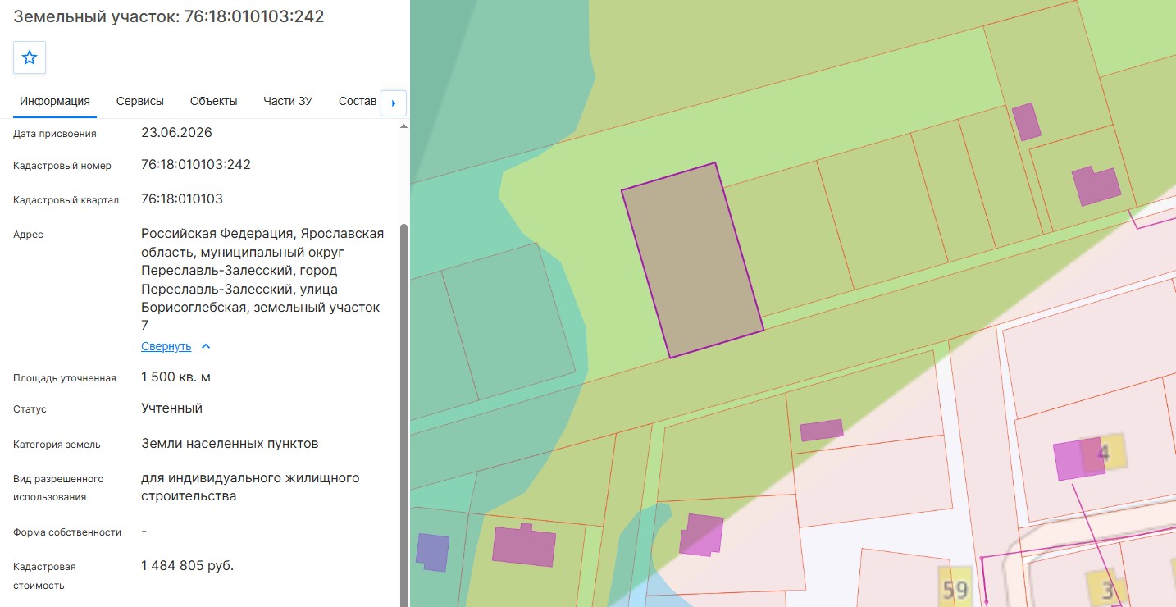Click the Кадастровая стоимость label
The width and height of the screenshot is (1176, 607).
click(44, 577)
